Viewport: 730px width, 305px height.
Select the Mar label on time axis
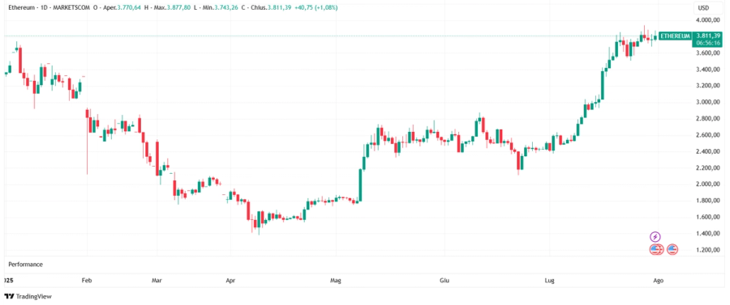pyautogui.click(x=157, y=281)
